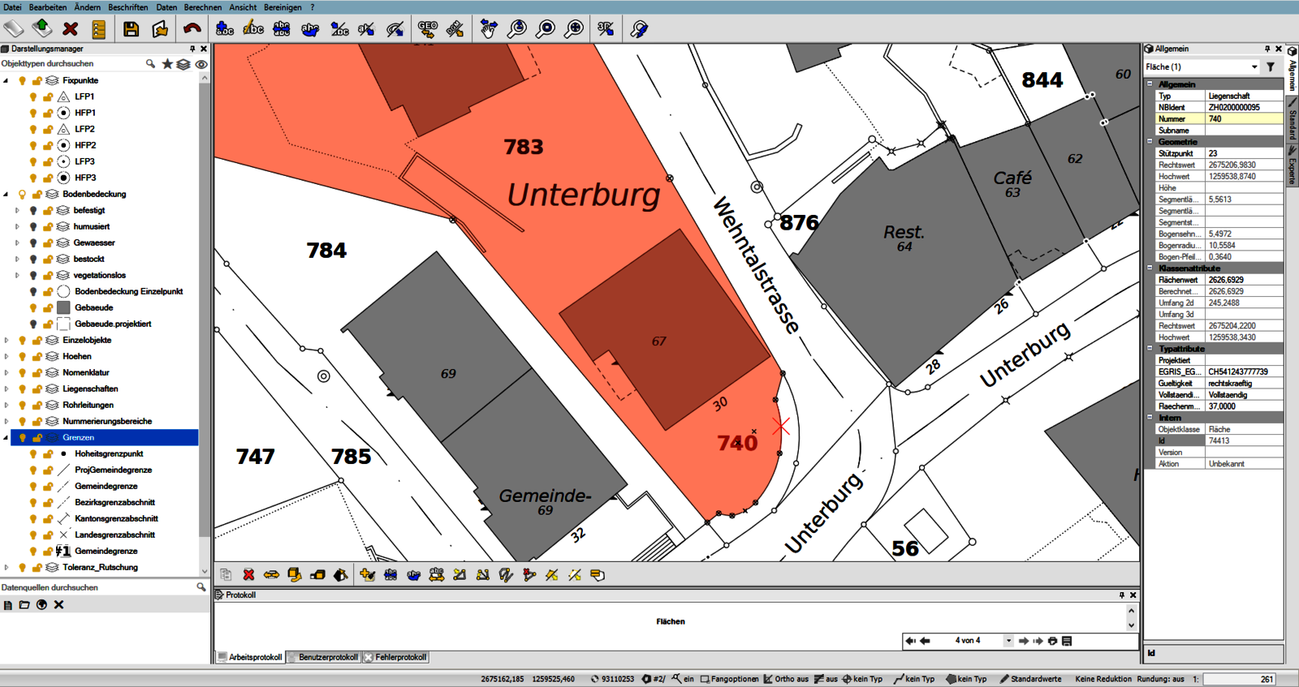
Task: Select the Rohrleitungen layer entry
Action: (x=88, y=405)
